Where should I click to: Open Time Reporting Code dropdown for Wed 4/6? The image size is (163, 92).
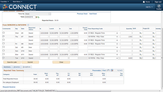pyautogui.click(x=103, y=33)
